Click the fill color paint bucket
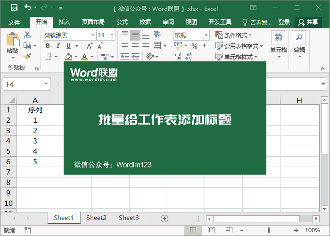 pos(68,56)
